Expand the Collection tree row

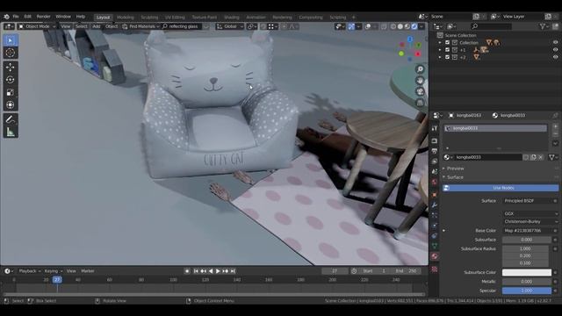(x=440, y=43)
